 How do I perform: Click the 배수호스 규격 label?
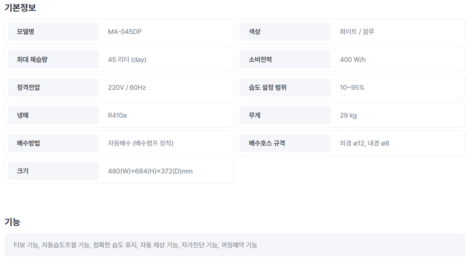pyautogui.click(x=267, y=143)
